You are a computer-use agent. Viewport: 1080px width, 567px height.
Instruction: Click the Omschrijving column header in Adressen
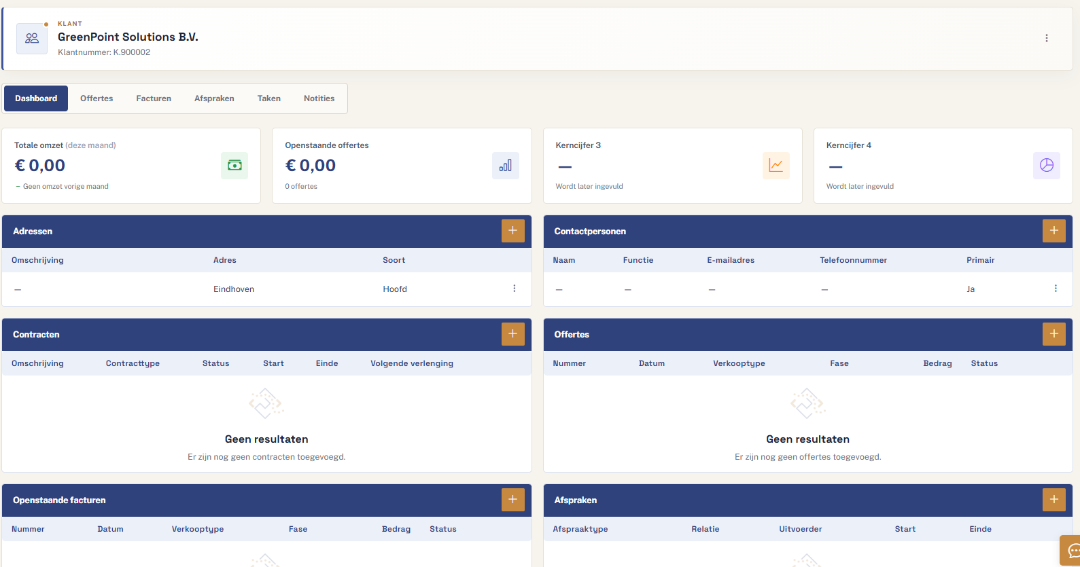coord(37,260)
